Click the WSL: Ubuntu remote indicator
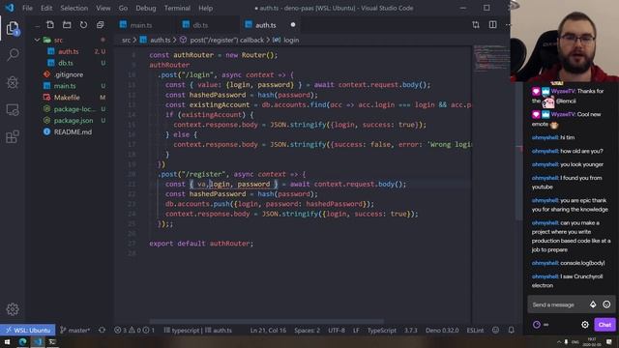The width and height of the screenshot is (619, 348). [x=28, y=330]
